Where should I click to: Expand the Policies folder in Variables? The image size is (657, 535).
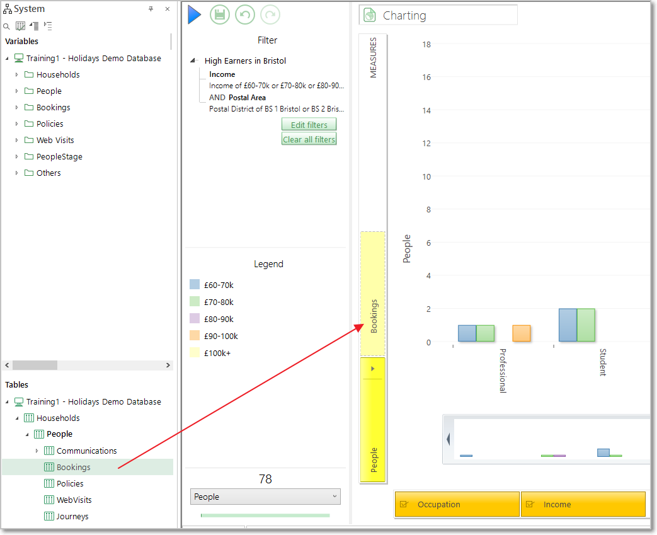click(17, 124)
